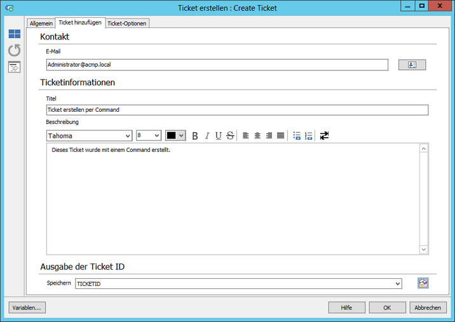The image size is (455, 322).
Task: Click the black text color swatch
Action: point(171,135)
